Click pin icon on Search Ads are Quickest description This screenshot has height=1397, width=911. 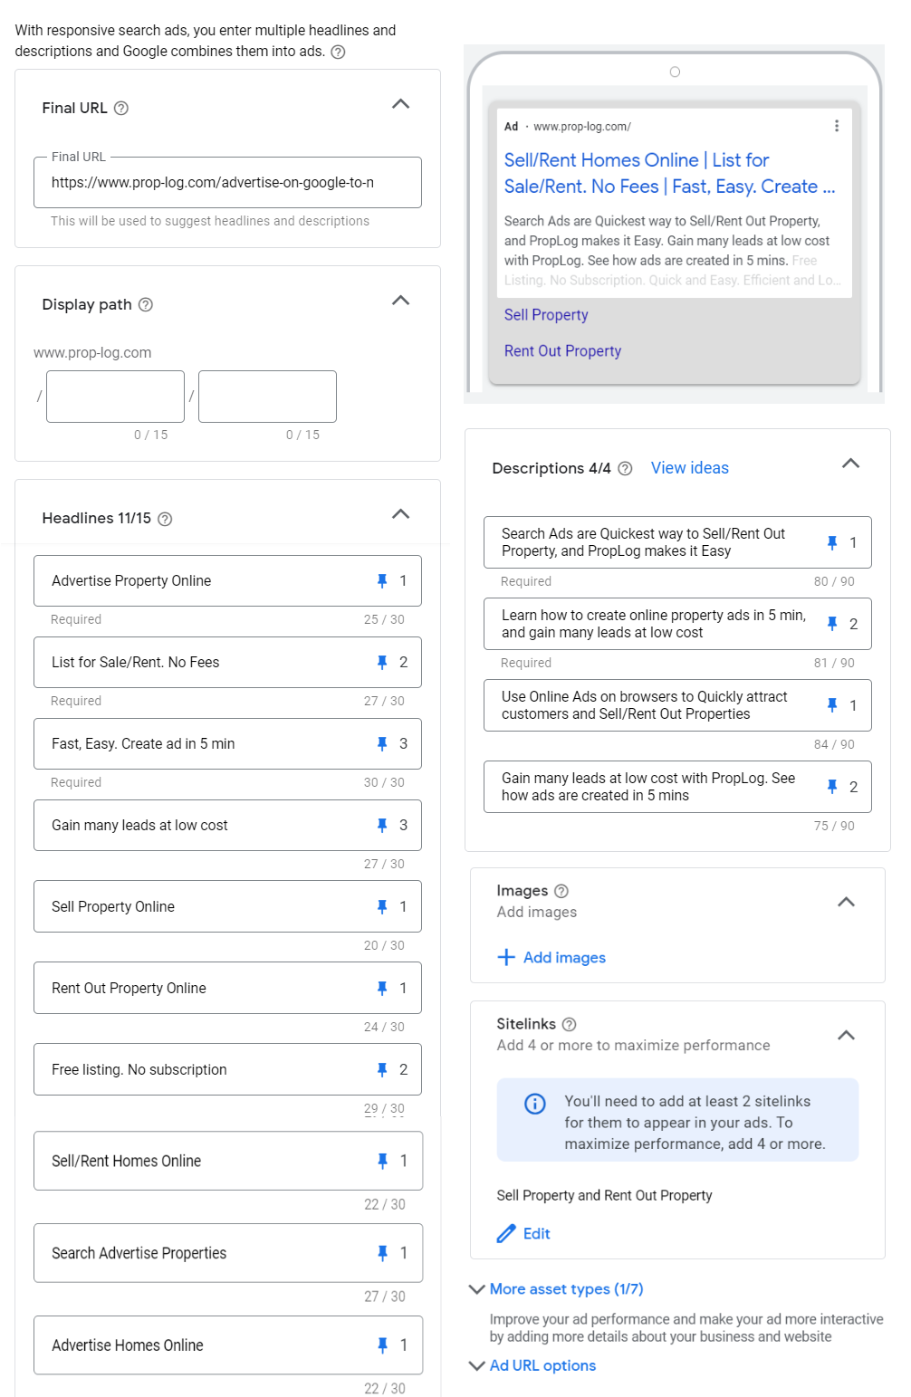(x=832, y=542)
